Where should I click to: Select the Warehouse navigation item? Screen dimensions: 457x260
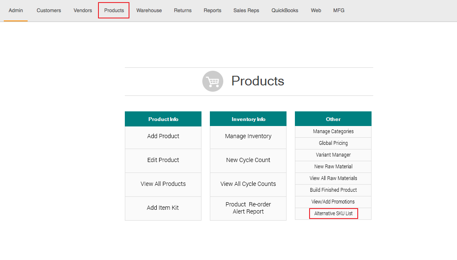[149, 10]
